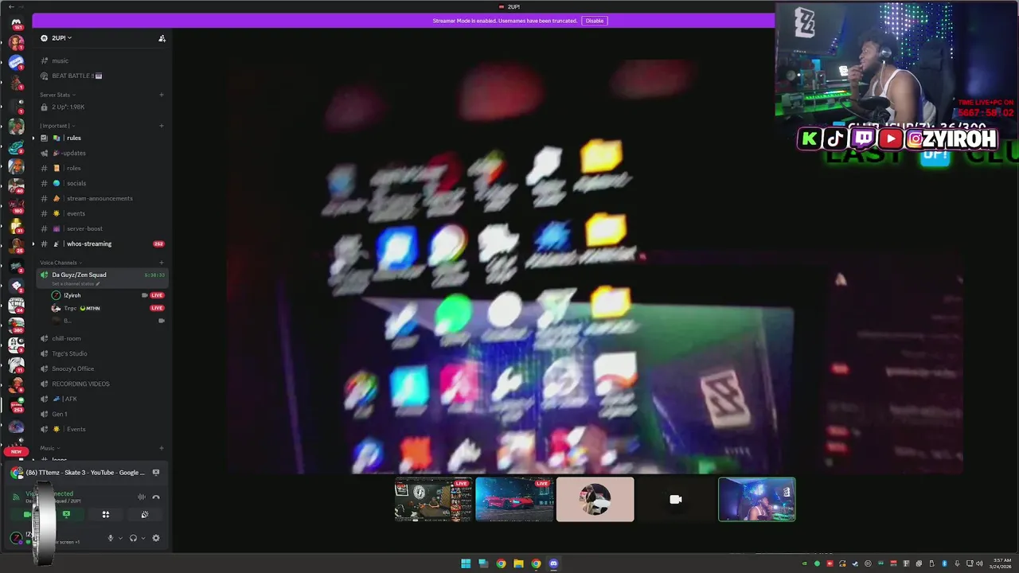Collapse the Voice Channels category

point(61,263)
